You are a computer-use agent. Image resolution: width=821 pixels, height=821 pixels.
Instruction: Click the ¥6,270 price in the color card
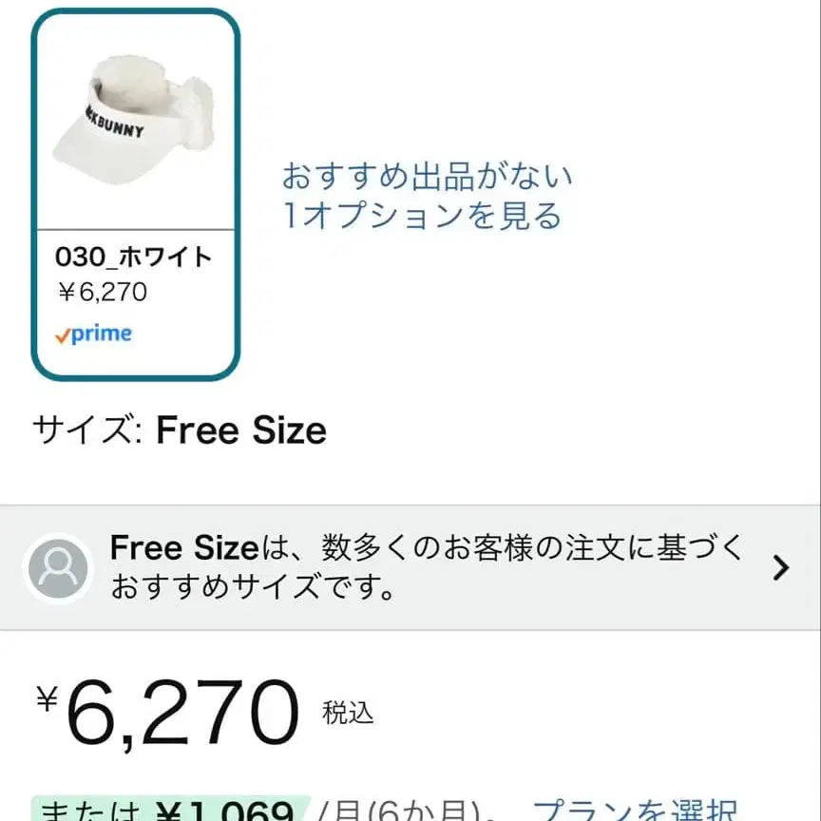coord(103,292)
